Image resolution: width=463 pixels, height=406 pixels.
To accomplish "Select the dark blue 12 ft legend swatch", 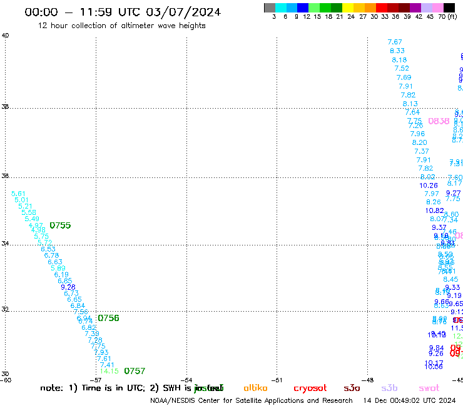I will (x=303, y=7).
